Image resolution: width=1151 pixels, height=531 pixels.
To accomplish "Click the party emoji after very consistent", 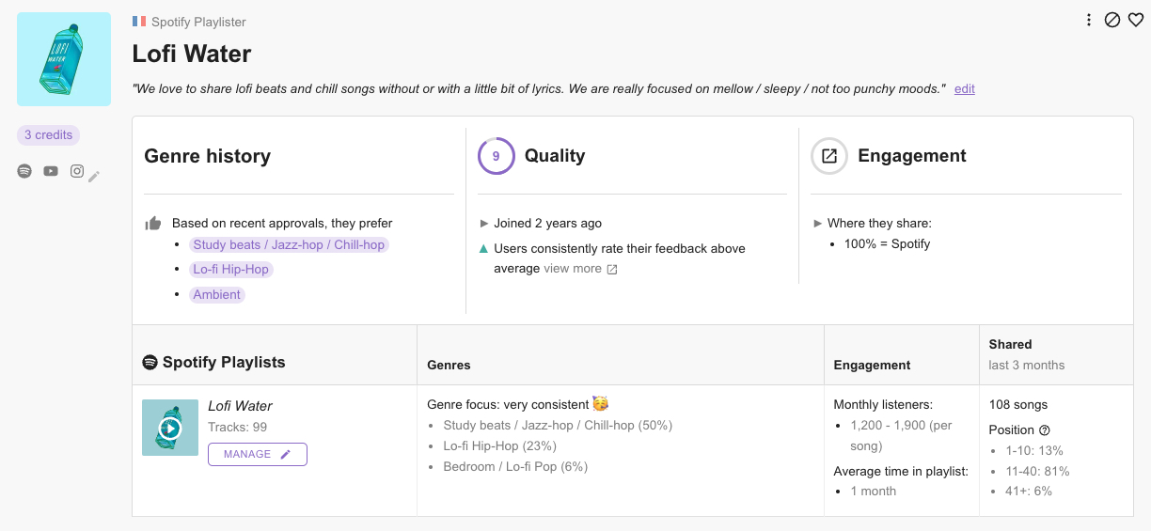I will point(600,403).
